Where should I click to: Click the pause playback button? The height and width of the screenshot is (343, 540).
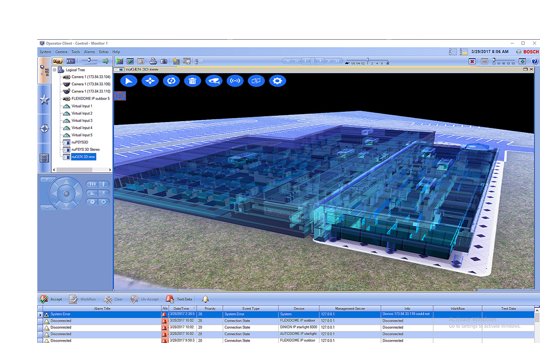(313, 61)
